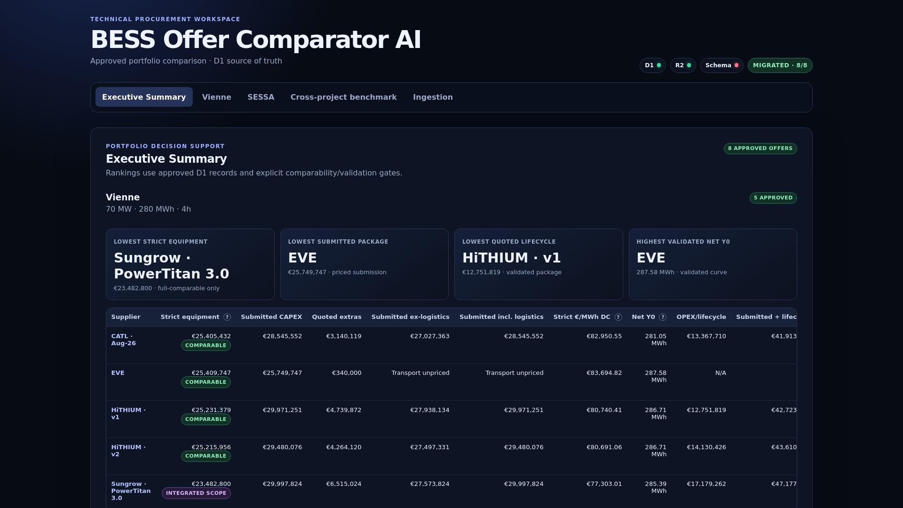Click the €25,409,747 strict equipment value

pos(211,373)
